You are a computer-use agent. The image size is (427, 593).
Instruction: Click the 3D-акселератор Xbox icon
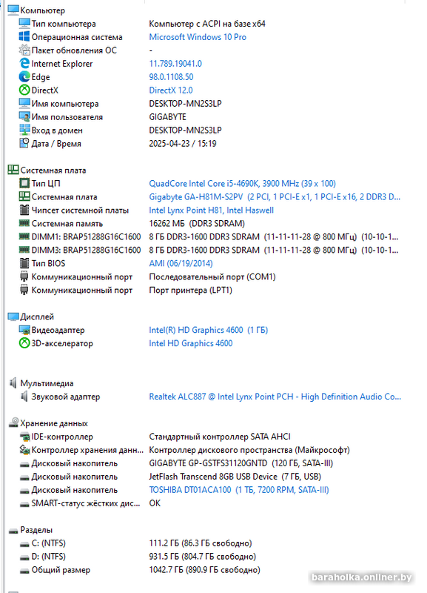(x=24, y=343)
